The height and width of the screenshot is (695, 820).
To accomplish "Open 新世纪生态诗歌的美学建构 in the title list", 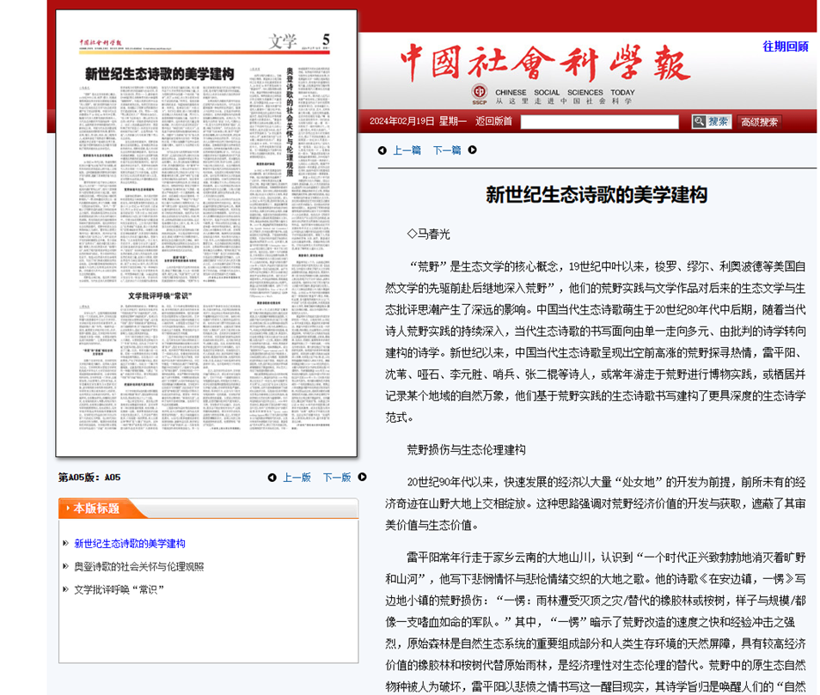I will [130, 544].
